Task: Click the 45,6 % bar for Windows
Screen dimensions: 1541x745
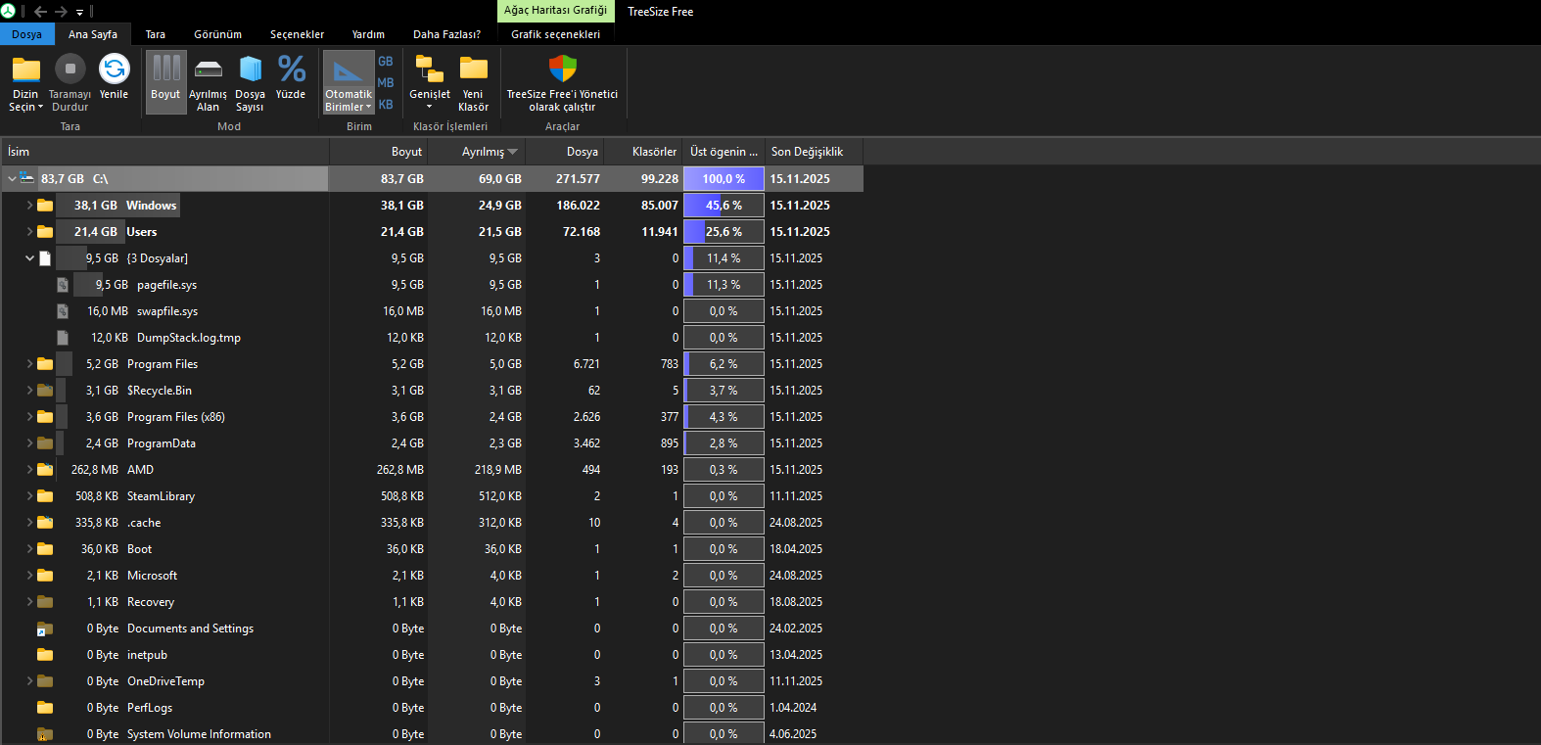Action: point(724,206)
